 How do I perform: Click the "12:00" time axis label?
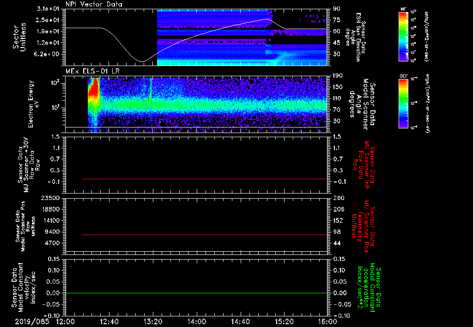[x=66, y=321]
